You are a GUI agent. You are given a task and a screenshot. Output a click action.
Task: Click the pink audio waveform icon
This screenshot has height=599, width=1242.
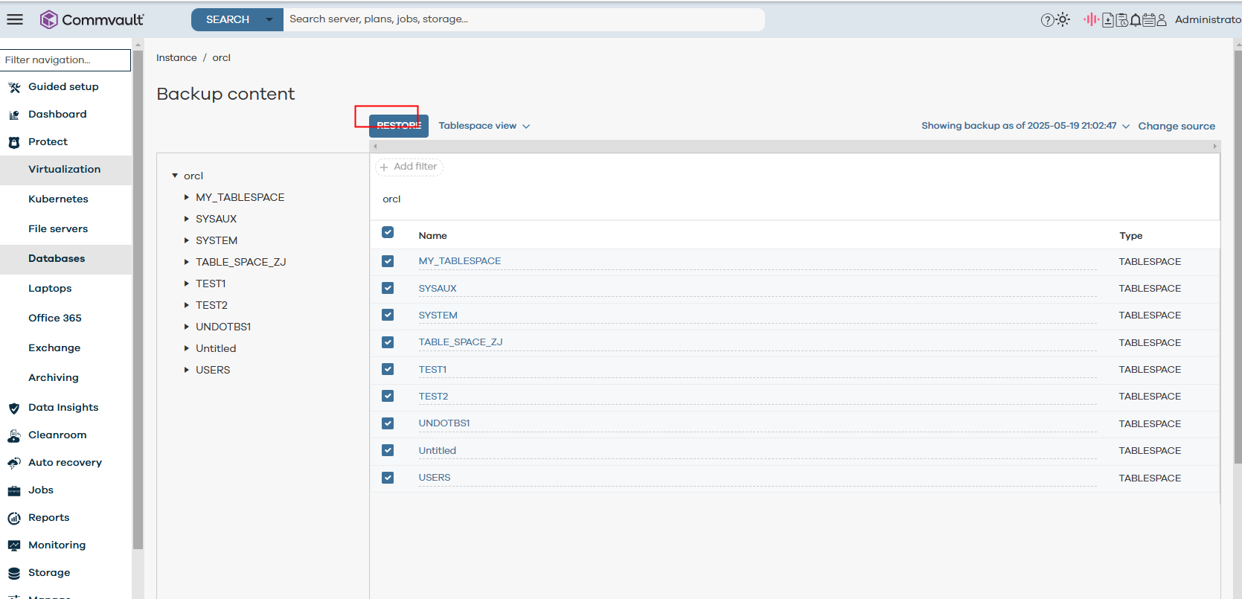coord(1091,19)
